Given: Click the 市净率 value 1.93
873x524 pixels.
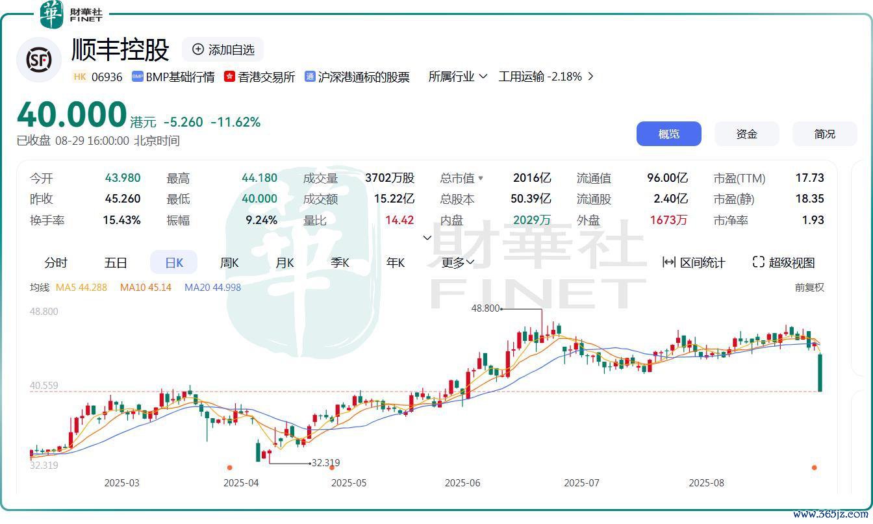Looking at the screenshot, I should click(x=813, y=220).
